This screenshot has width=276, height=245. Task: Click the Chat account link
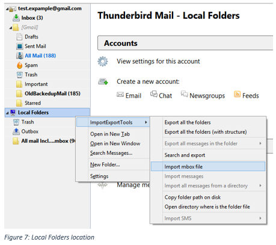(165, 96)
